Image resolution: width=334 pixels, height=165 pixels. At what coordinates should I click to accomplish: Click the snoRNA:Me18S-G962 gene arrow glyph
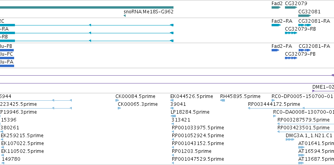(124, 16)
